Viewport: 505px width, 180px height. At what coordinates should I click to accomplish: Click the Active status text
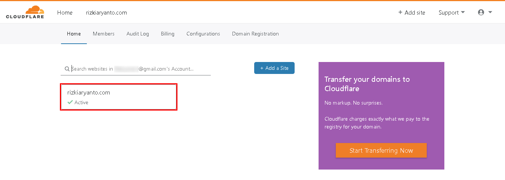point(81,102)
